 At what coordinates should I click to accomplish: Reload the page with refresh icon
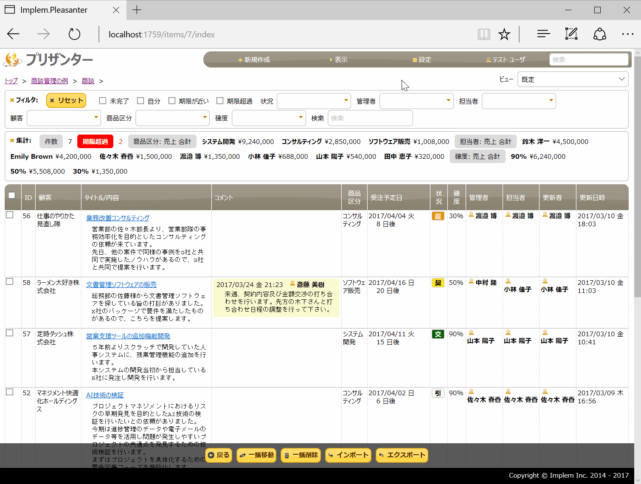click(74, 34)
